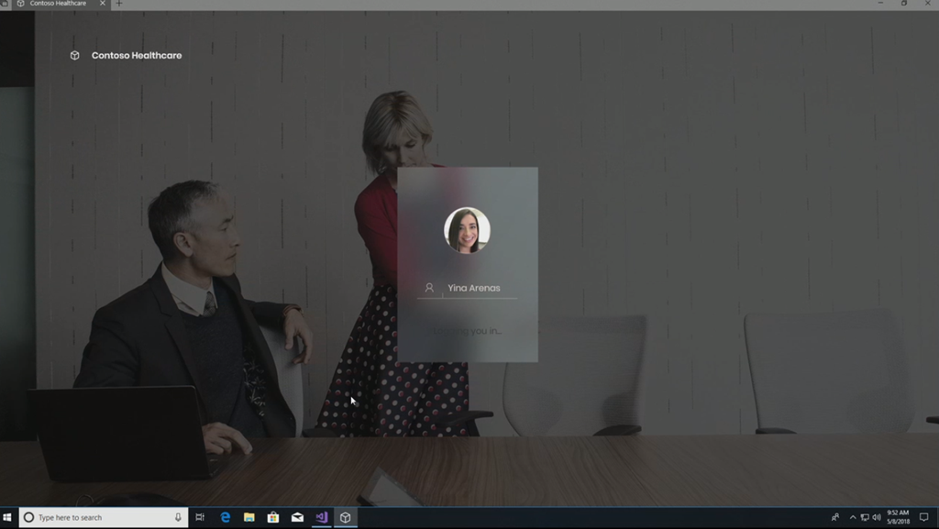Click the taskbar search box
The width and height of the screenshot is (939, 529).
click(x=96, y=518)
